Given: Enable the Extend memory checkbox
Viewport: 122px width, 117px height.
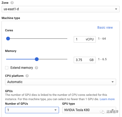Looking at the screenshot, I should (x=7, y=68).
